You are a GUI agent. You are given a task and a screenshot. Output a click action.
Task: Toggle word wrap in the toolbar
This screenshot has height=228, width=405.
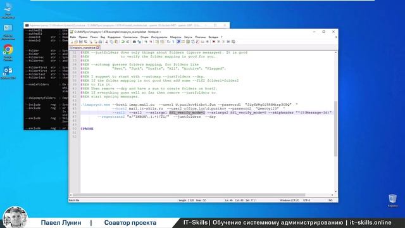click(x=168, y=42)
